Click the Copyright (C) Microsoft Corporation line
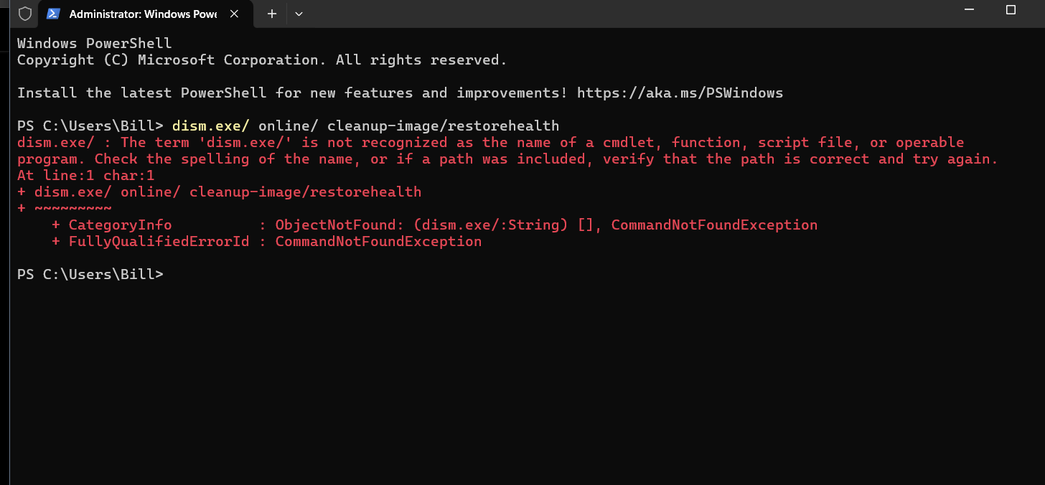Viewport: 1045px width, 485px height. click(262, 60)
